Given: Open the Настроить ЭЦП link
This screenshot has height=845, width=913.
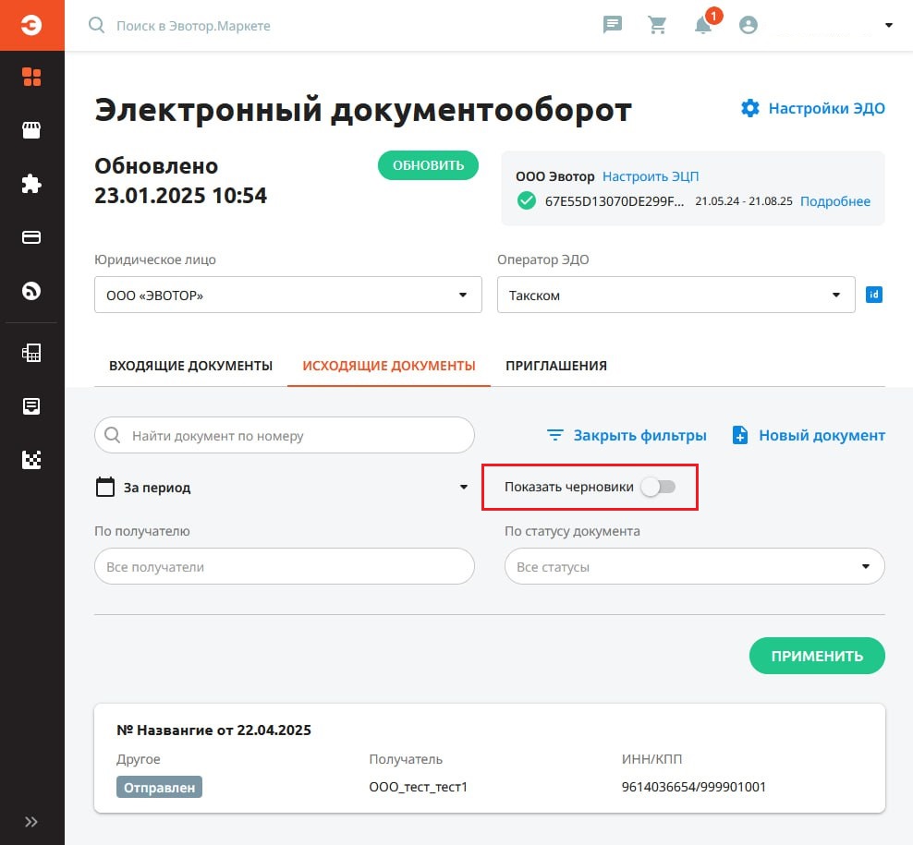Looking at the screenshot, I should coord(651,176).
